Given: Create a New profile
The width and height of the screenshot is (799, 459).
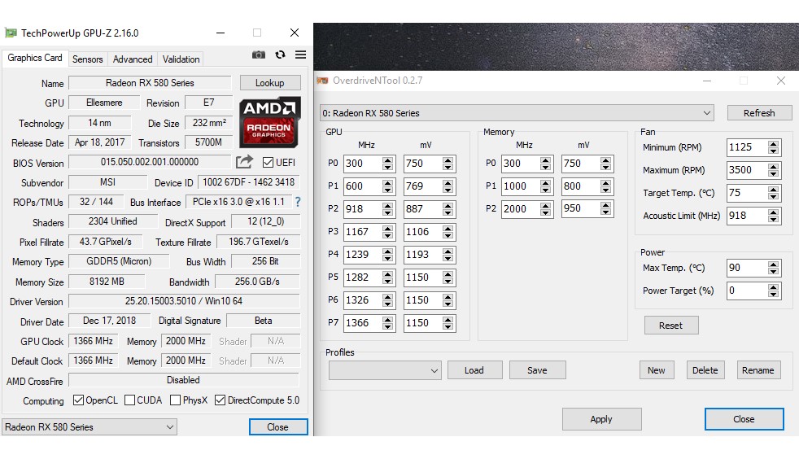Looking at the screenshot, I should pyautogui.click(x=657, y=370).
